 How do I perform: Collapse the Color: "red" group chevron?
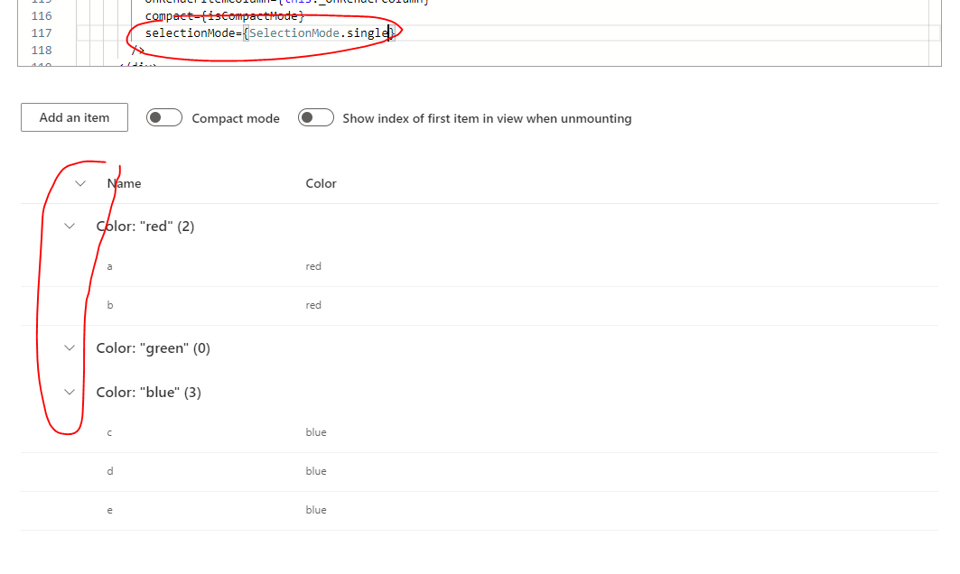[x=70, y=225]
